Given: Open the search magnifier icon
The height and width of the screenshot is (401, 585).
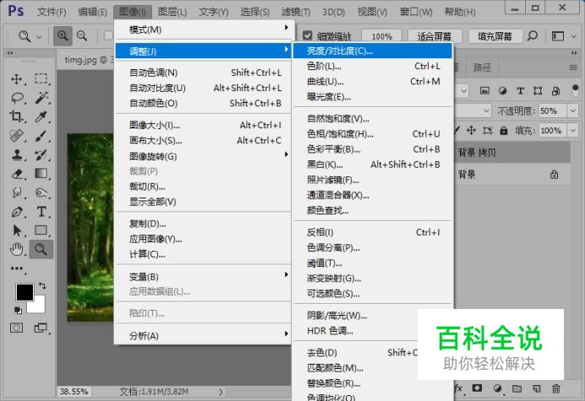Looking at the screenshot, I should tap(533, 35).
